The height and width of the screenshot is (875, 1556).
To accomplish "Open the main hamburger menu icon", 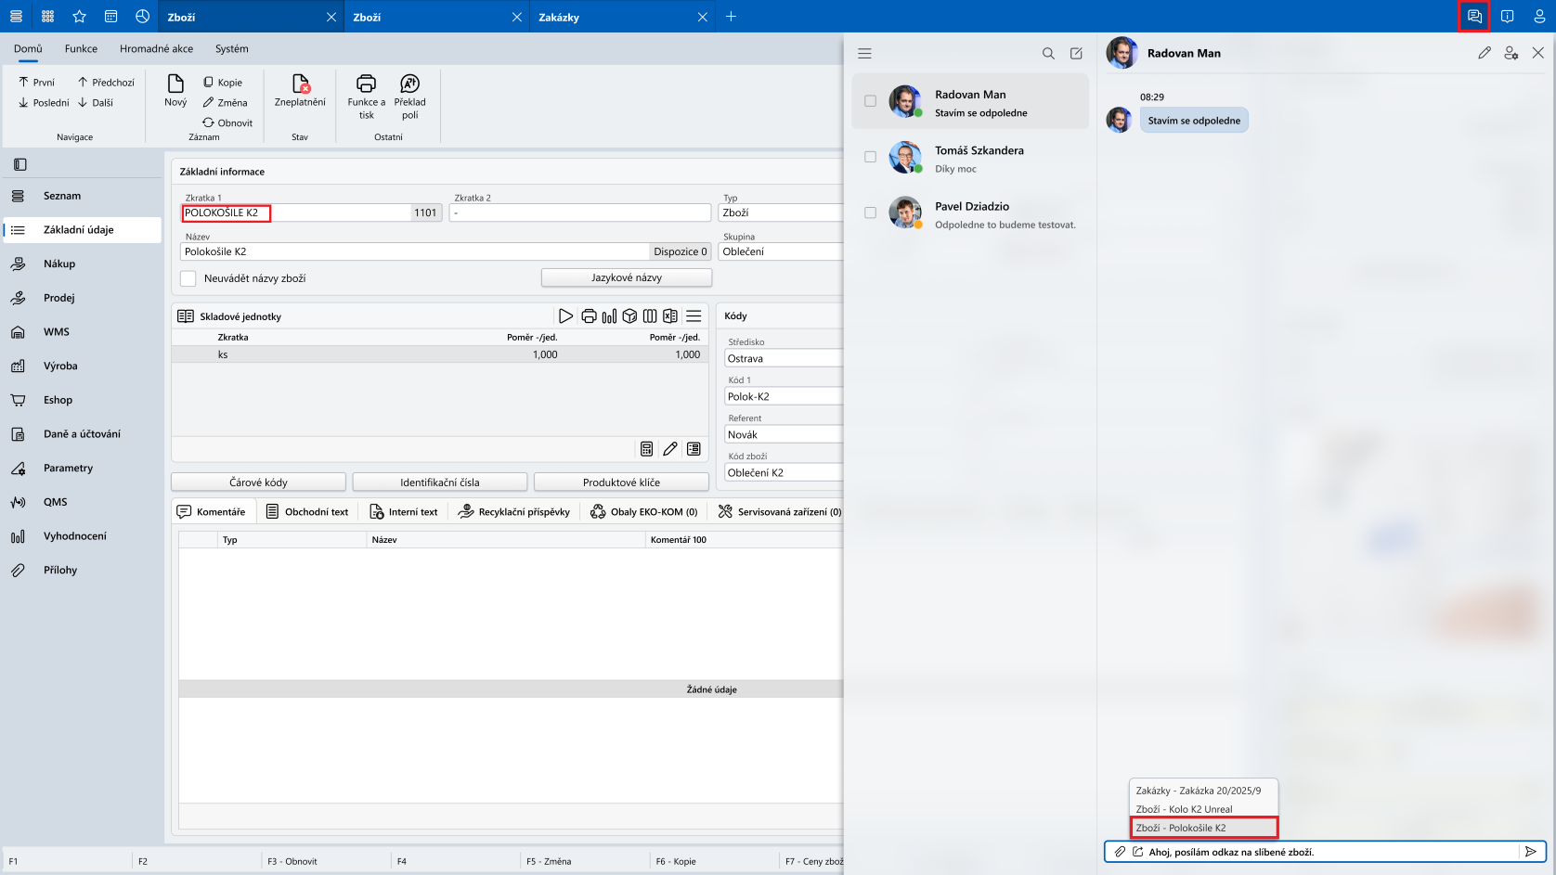I will [16, 17].
